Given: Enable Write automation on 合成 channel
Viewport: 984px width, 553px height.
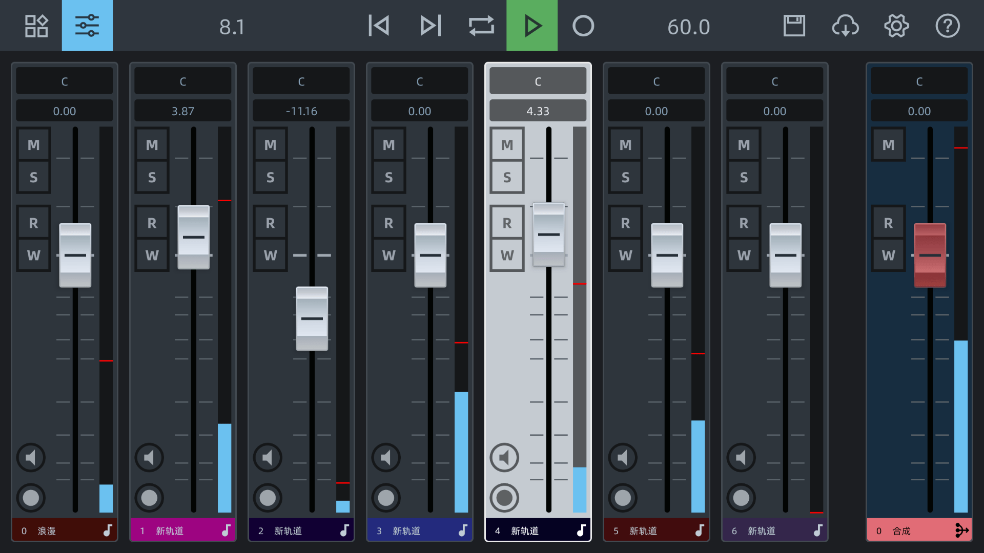Looking at the screenshot, I should 889,255.
